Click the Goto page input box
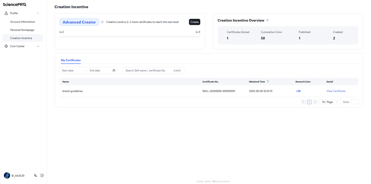The width and height of the screenshot is (371, 184). click(355, 102)
